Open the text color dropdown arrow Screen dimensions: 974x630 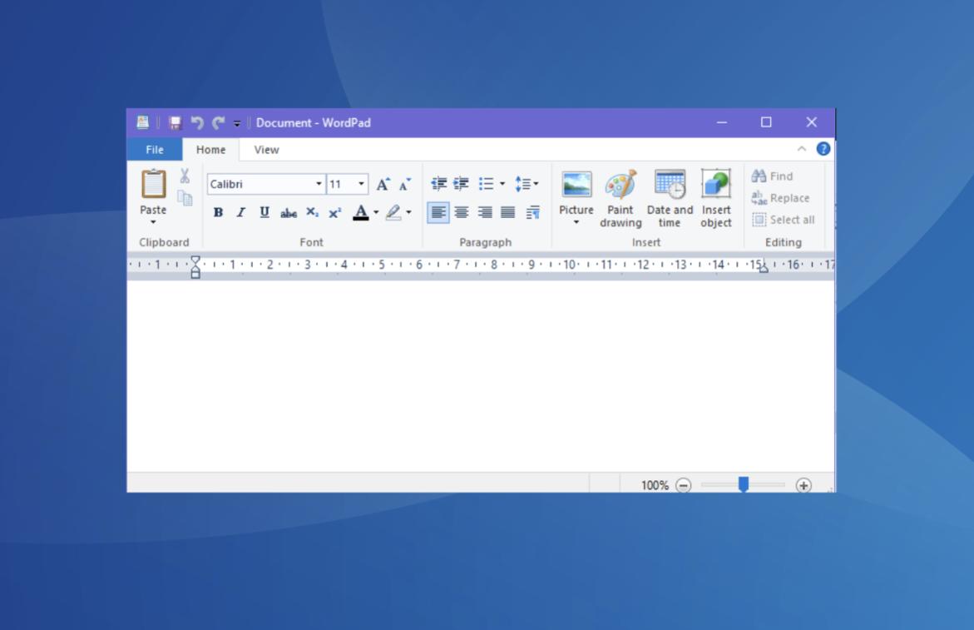coord(376,213)
